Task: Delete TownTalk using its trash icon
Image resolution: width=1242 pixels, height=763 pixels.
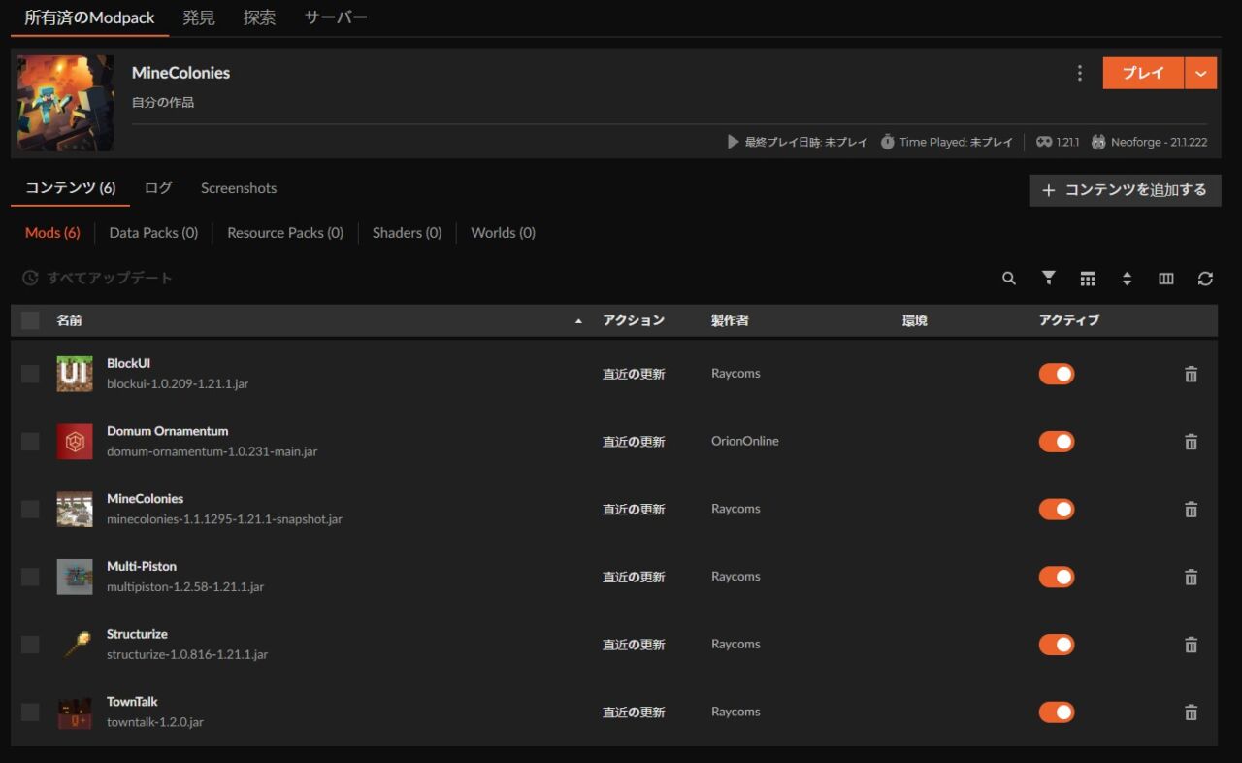Action: pyautogui.click(x=1191, y=713)
